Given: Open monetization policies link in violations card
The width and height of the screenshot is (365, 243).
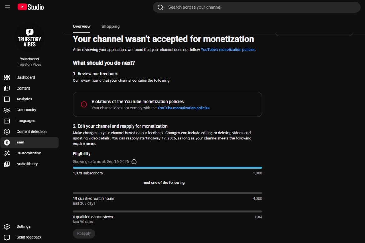Looking at the screenshot, I should click(x=183, y=108).
